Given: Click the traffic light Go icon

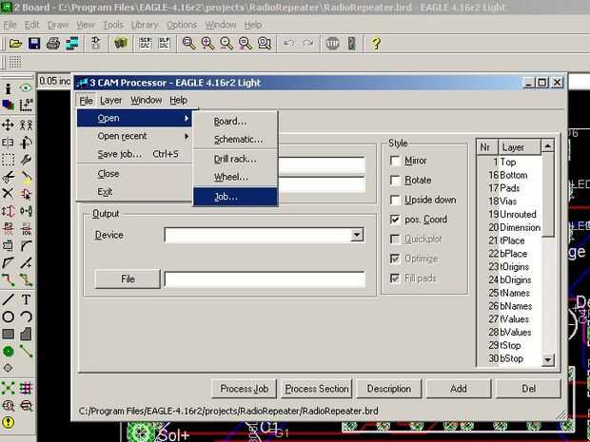Looking at the screenshot, I should coord(352,44).
